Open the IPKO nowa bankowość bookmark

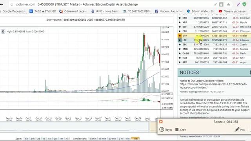(105, 11)
